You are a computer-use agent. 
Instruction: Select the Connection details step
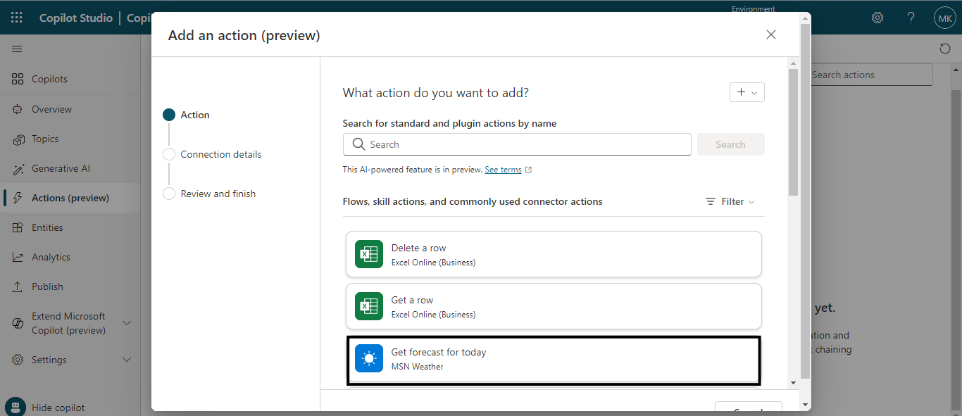click(x=220, y=154)
